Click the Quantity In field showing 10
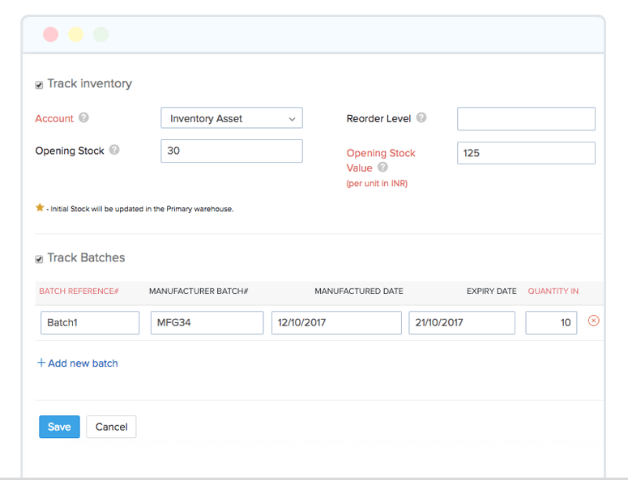Screen dimensions: 628x493 pos(551,322)
